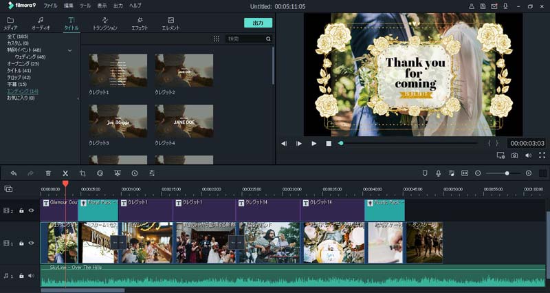Select the オープニング (25) category
Screen dimensions: 550x293
23,64
